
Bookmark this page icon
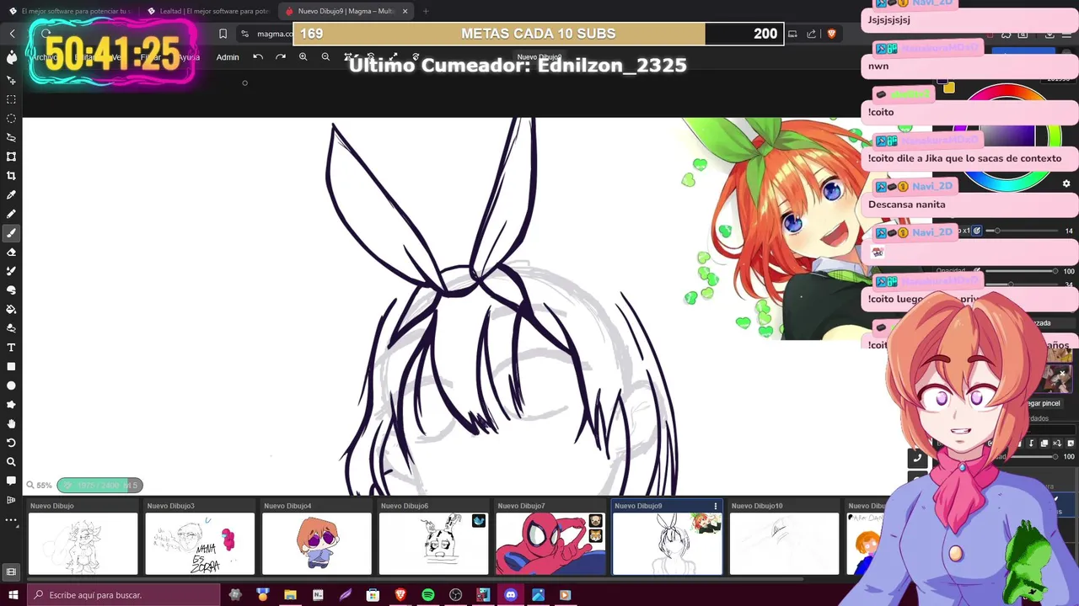coord(223,34)
